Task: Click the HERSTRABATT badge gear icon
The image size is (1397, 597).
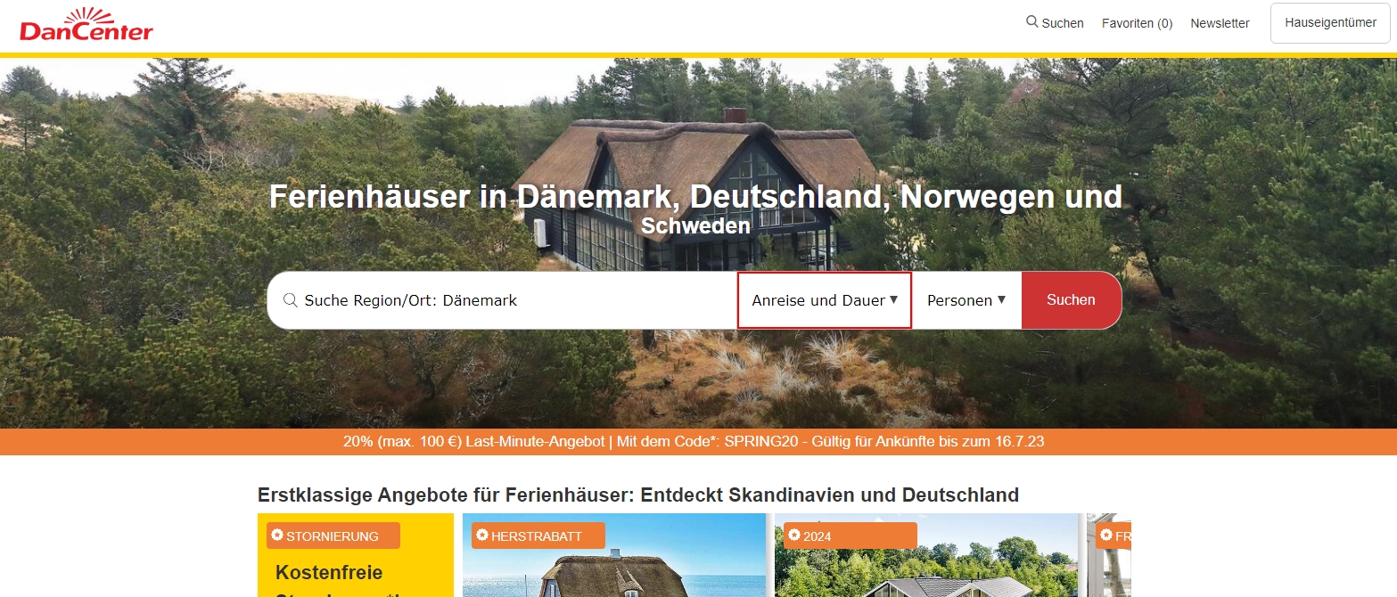Action: click(x=482, y=536)
